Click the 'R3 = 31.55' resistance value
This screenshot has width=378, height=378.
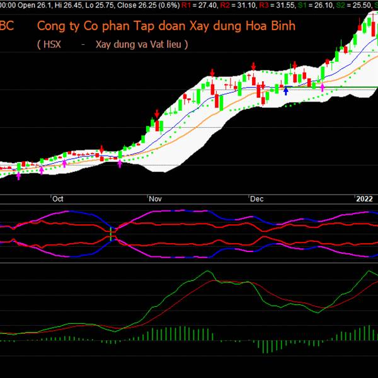tap(277, 5)
